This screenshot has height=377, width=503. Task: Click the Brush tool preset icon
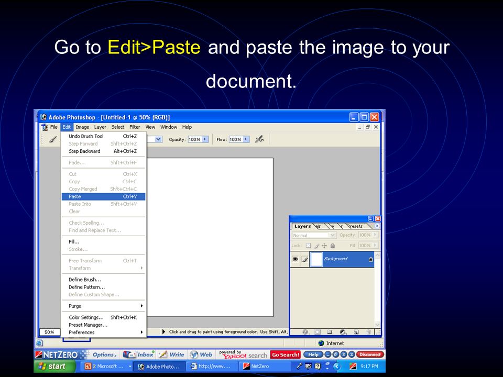coord(53,139)
